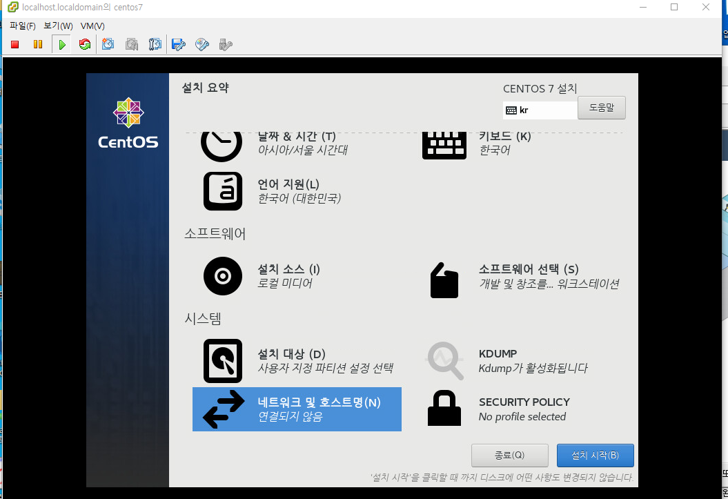Click the arrows icon for 네트워크 및 호스트명
728x499 pixels.
pos(224,409)
